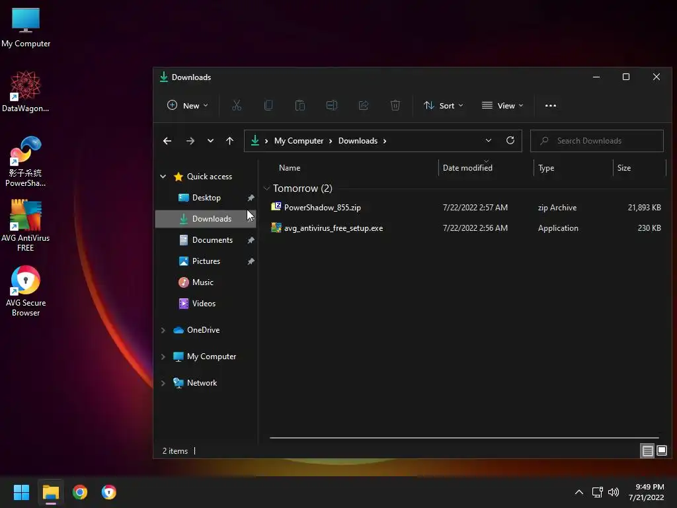This screenshot has height=508, width=677.
Task: Open DataWagon desktop shortcut
Action: point(26,91)
